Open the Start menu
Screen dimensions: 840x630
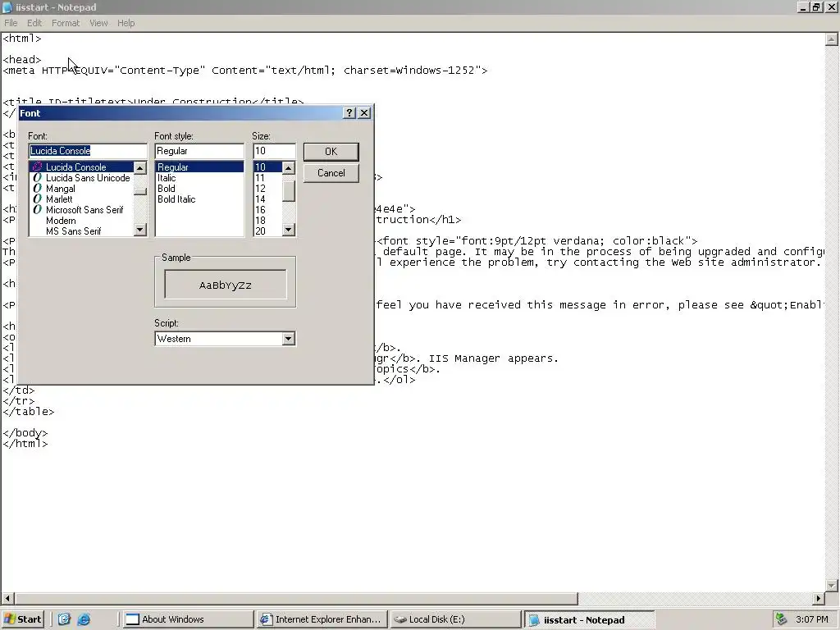pos(22,619)
